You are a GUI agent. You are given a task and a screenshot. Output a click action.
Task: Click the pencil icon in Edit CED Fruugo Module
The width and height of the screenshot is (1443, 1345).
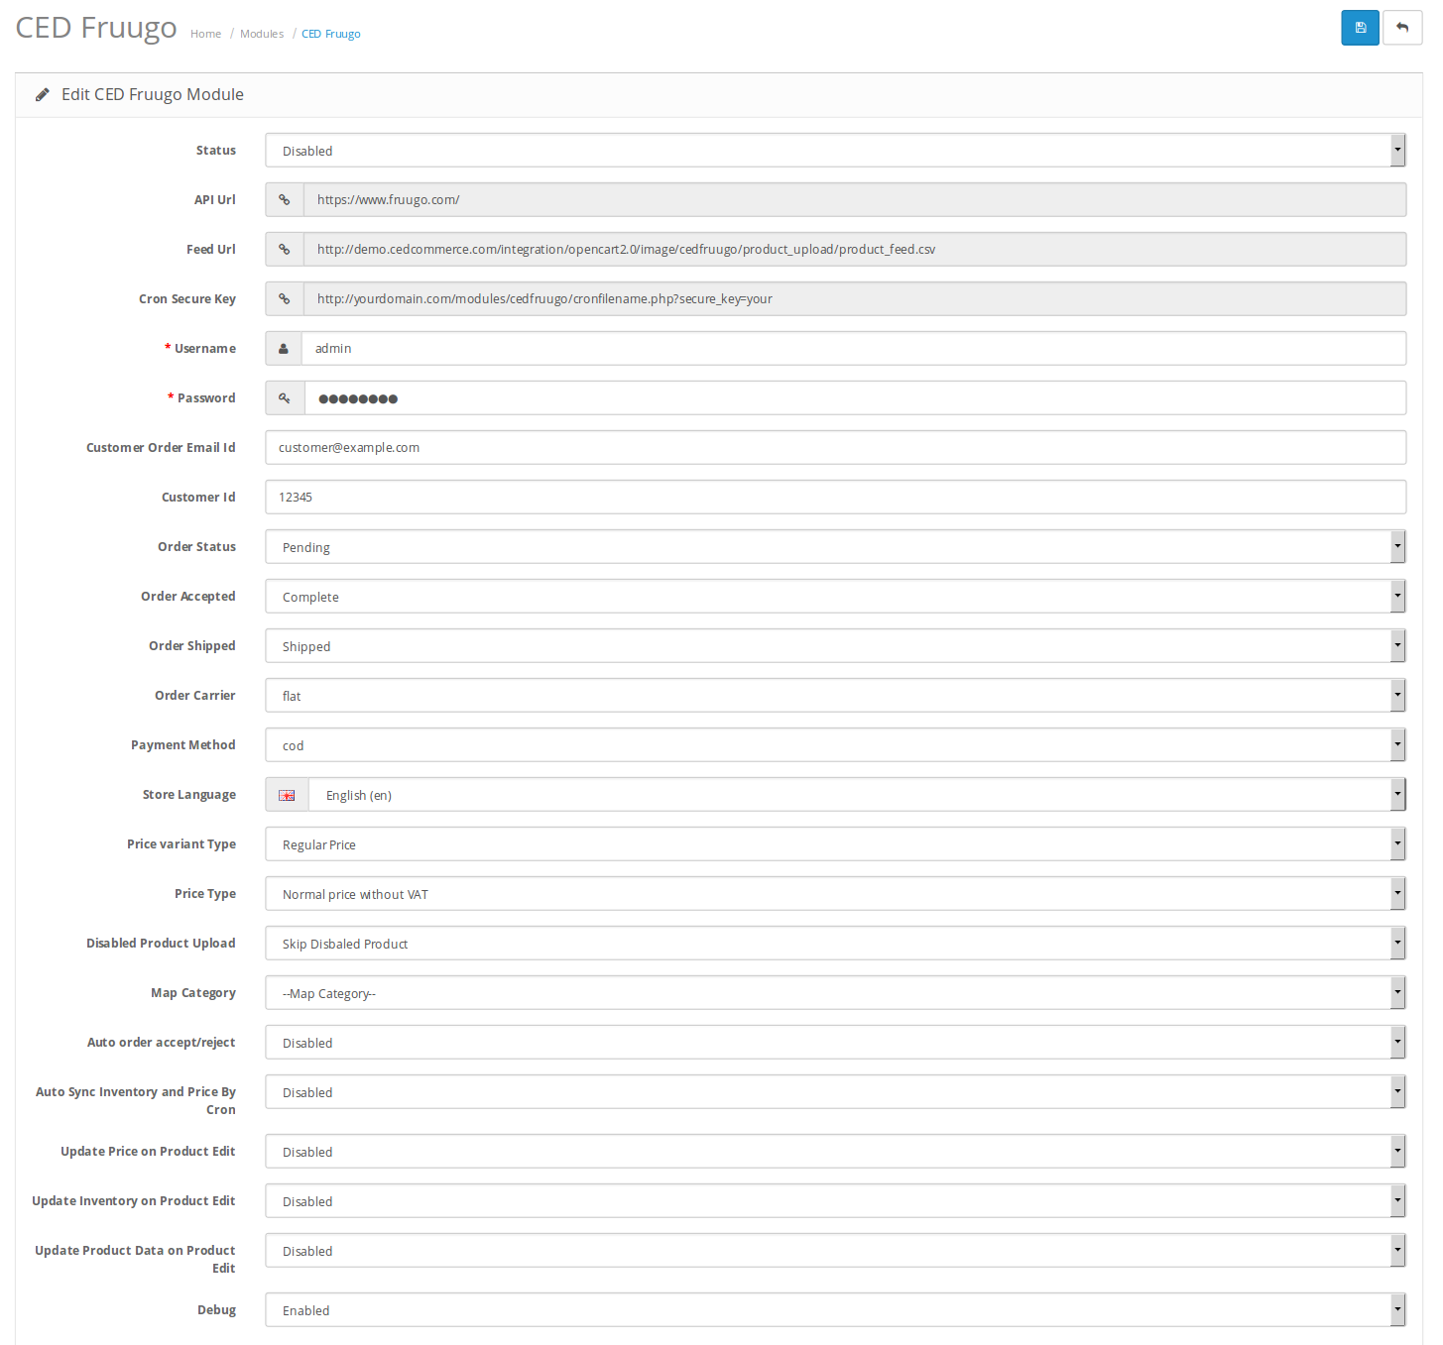click(x=43, y=95)
